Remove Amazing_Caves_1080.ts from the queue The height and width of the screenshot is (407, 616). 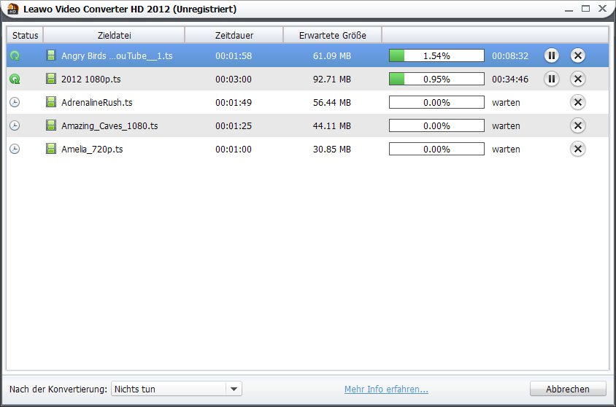point(578,125)
